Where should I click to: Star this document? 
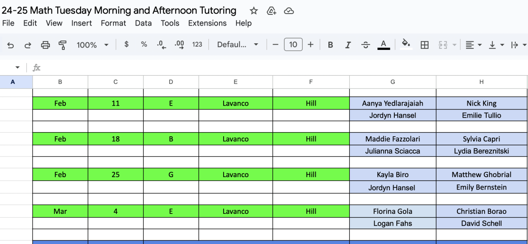(254, 11)
